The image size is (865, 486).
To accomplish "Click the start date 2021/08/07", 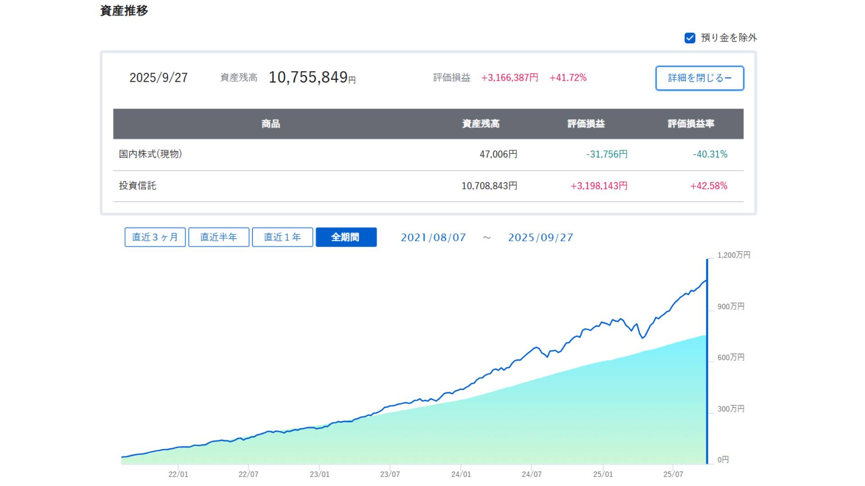I will click(433, 238).
